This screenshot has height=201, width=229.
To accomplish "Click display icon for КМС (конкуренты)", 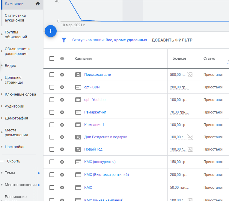I will (x=78, y=162).
